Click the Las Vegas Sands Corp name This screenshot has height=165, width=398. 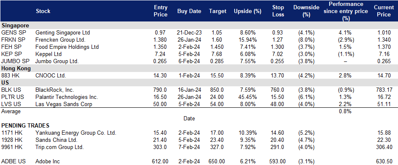[x=64, y=104]
